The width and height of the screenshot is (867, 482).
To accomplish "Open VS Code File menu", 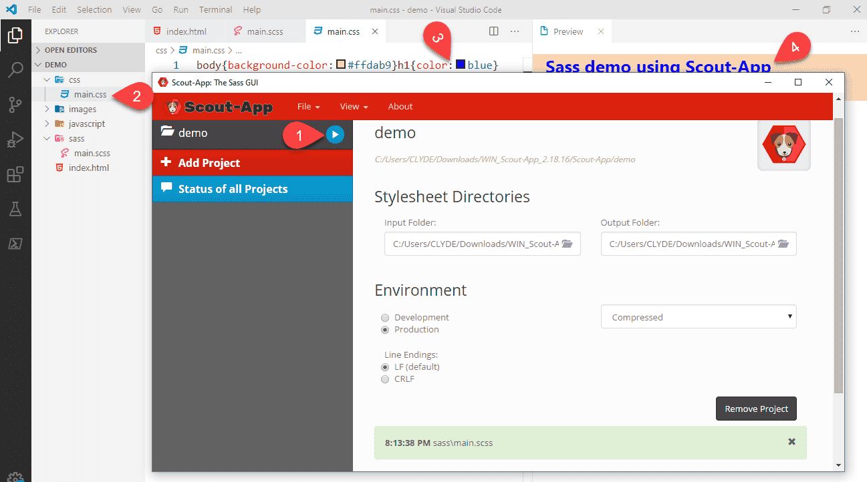I will (35, 9).
